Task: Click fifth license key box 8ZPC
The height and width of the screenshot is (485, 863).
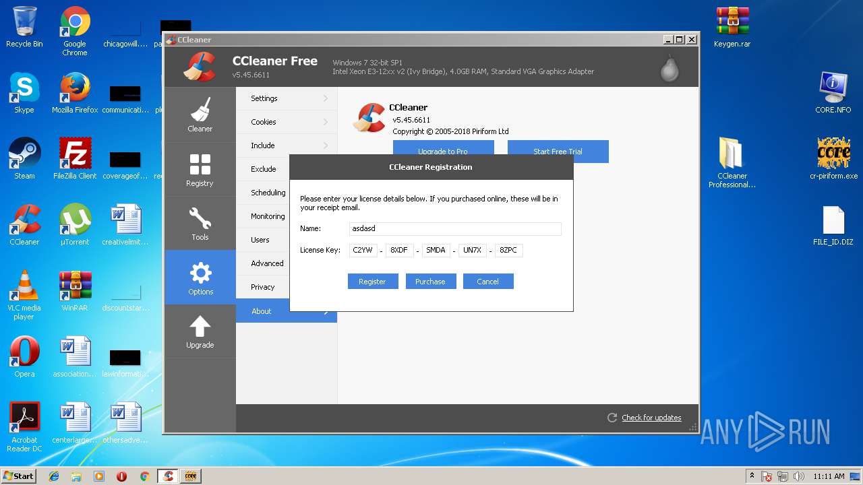Action: tap(508, 251)
